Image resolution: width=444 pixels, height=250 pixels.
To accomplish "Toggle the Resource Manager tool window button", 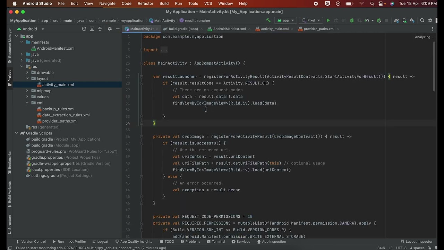I will [x=10, y=45].
